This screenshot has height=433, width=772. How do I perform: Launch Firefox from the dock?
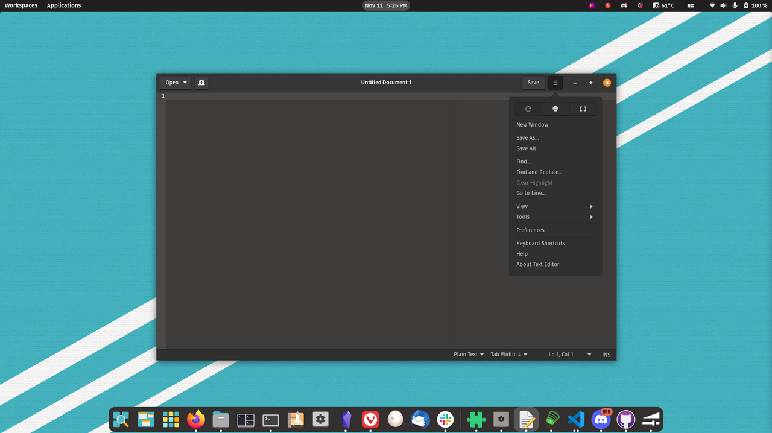tap(195, 419)
